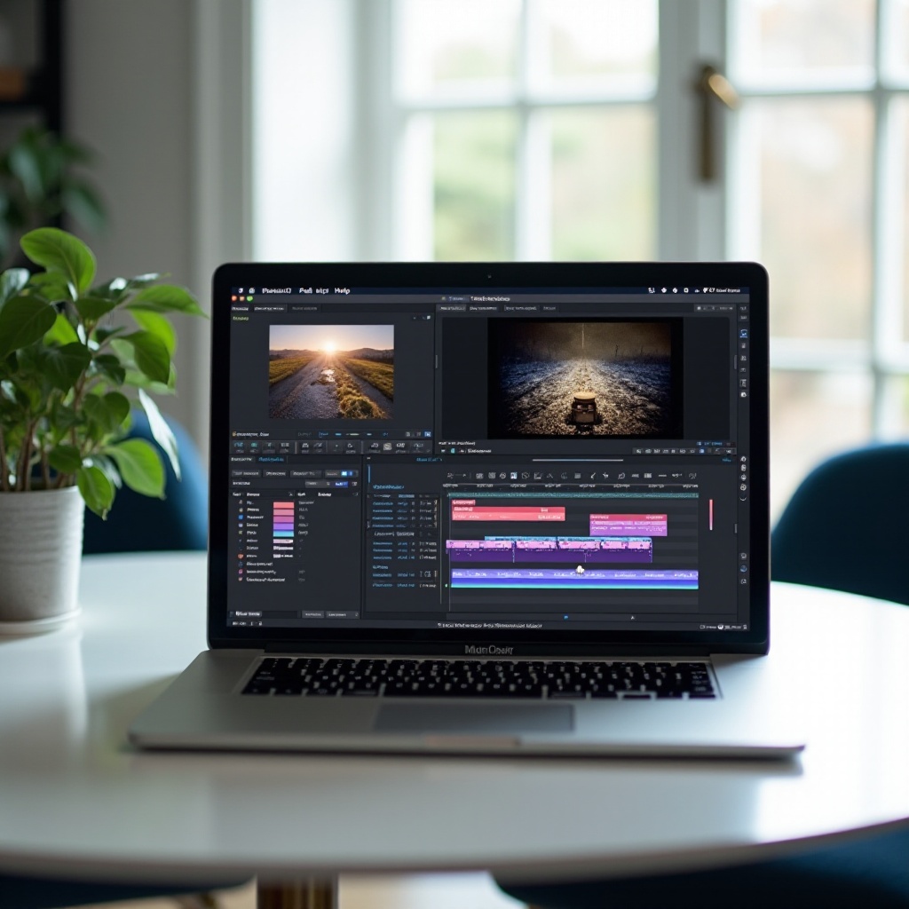Click the sunset road source preview

click(331, 372)
